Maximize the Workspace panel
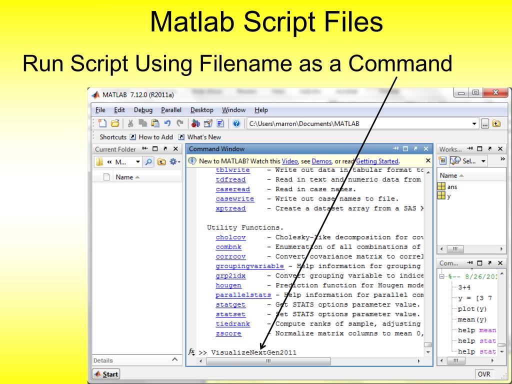This screenshot has width=512, height=384. (479, 149)
